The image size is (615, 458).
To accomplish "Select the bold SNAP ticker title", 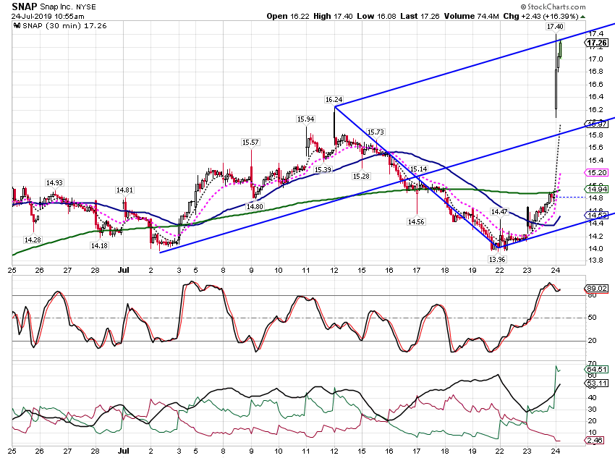I will 25,7.
